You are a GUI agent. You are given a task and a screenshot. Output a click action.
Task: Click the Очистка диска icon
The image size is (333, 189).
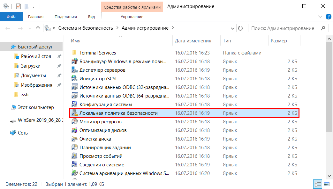[x=74, y=139]
